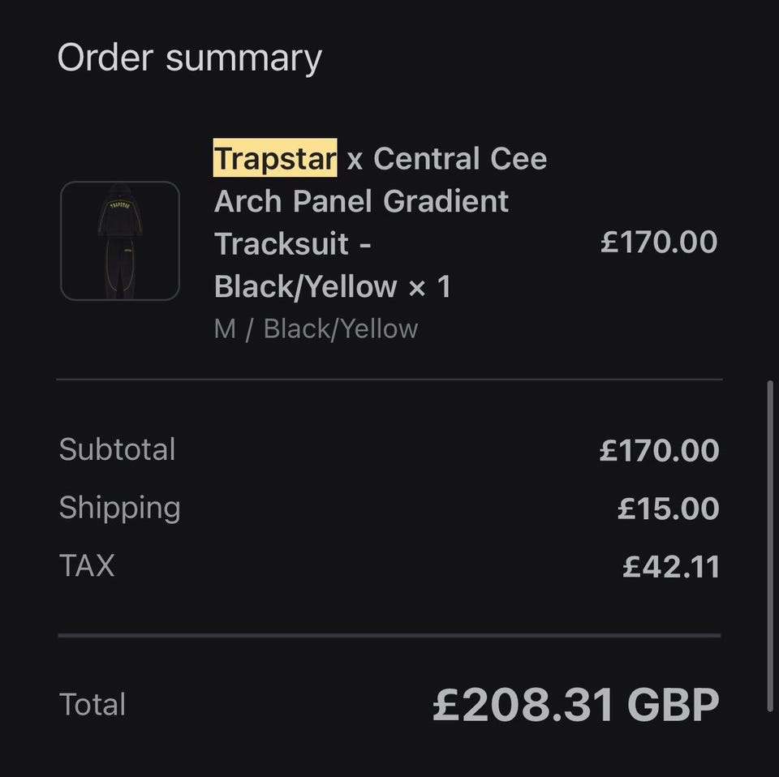
Task: Click the Subtotal label
Action: pyautogui.click(x=117, y=449)
